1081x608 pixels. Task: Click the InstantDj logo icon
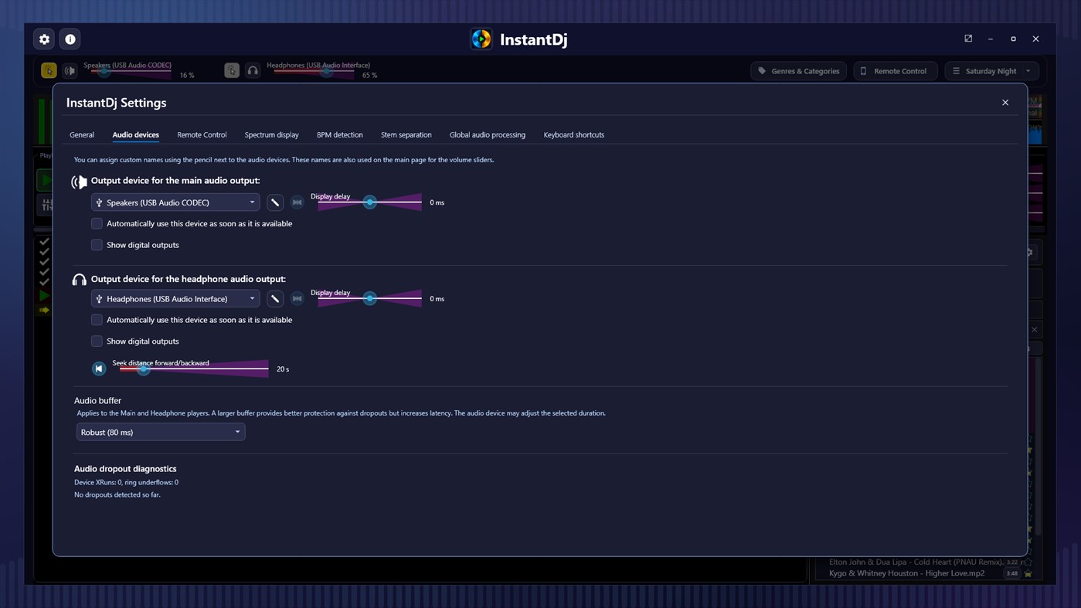coord(481,39)
